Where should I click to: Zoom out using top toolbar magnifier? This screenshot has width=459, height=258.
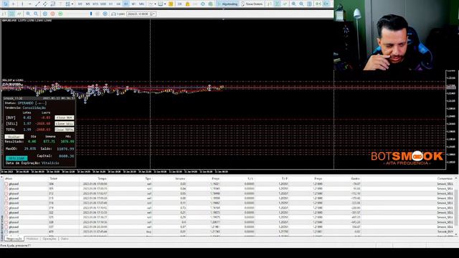pyautogui.click(x=301, y=4)
